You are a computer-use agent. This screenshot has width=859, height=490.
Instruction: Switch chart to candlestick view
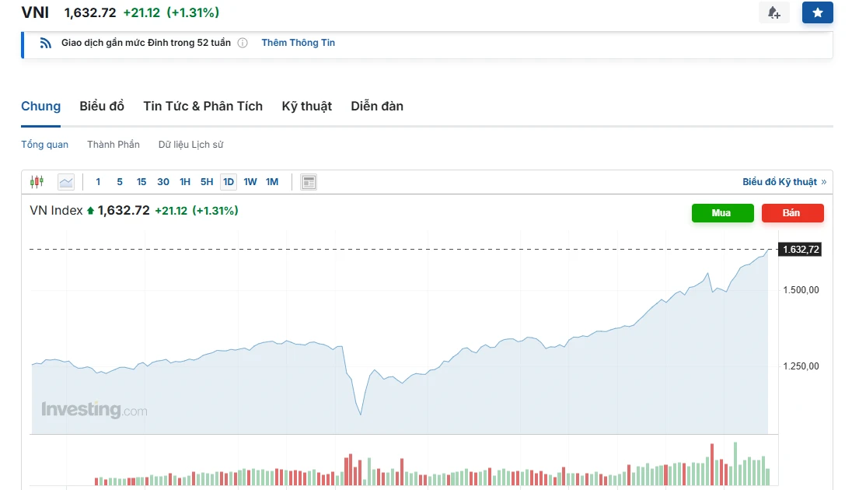(x=37, y=182)
